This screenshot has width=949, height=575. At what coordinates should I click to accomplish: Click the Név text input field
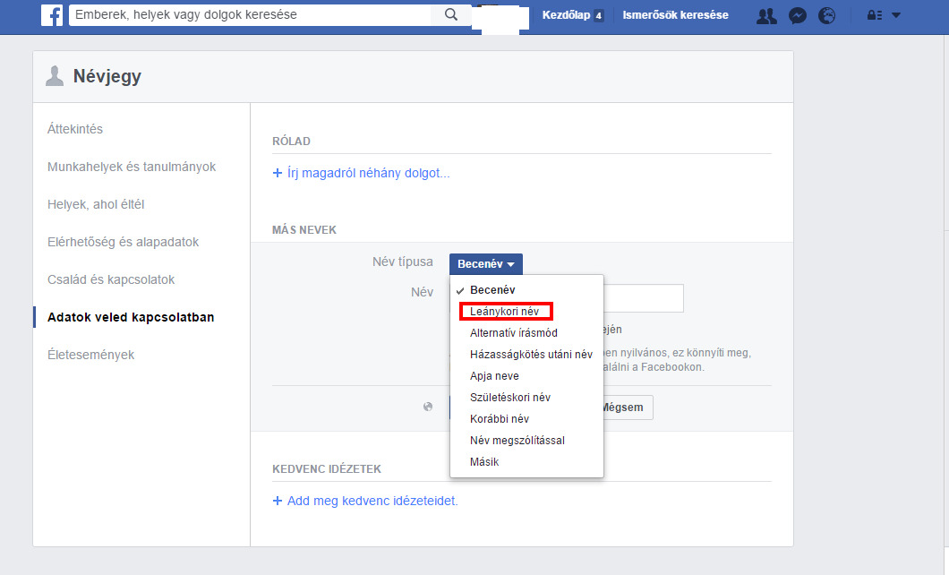coord(644,298)
